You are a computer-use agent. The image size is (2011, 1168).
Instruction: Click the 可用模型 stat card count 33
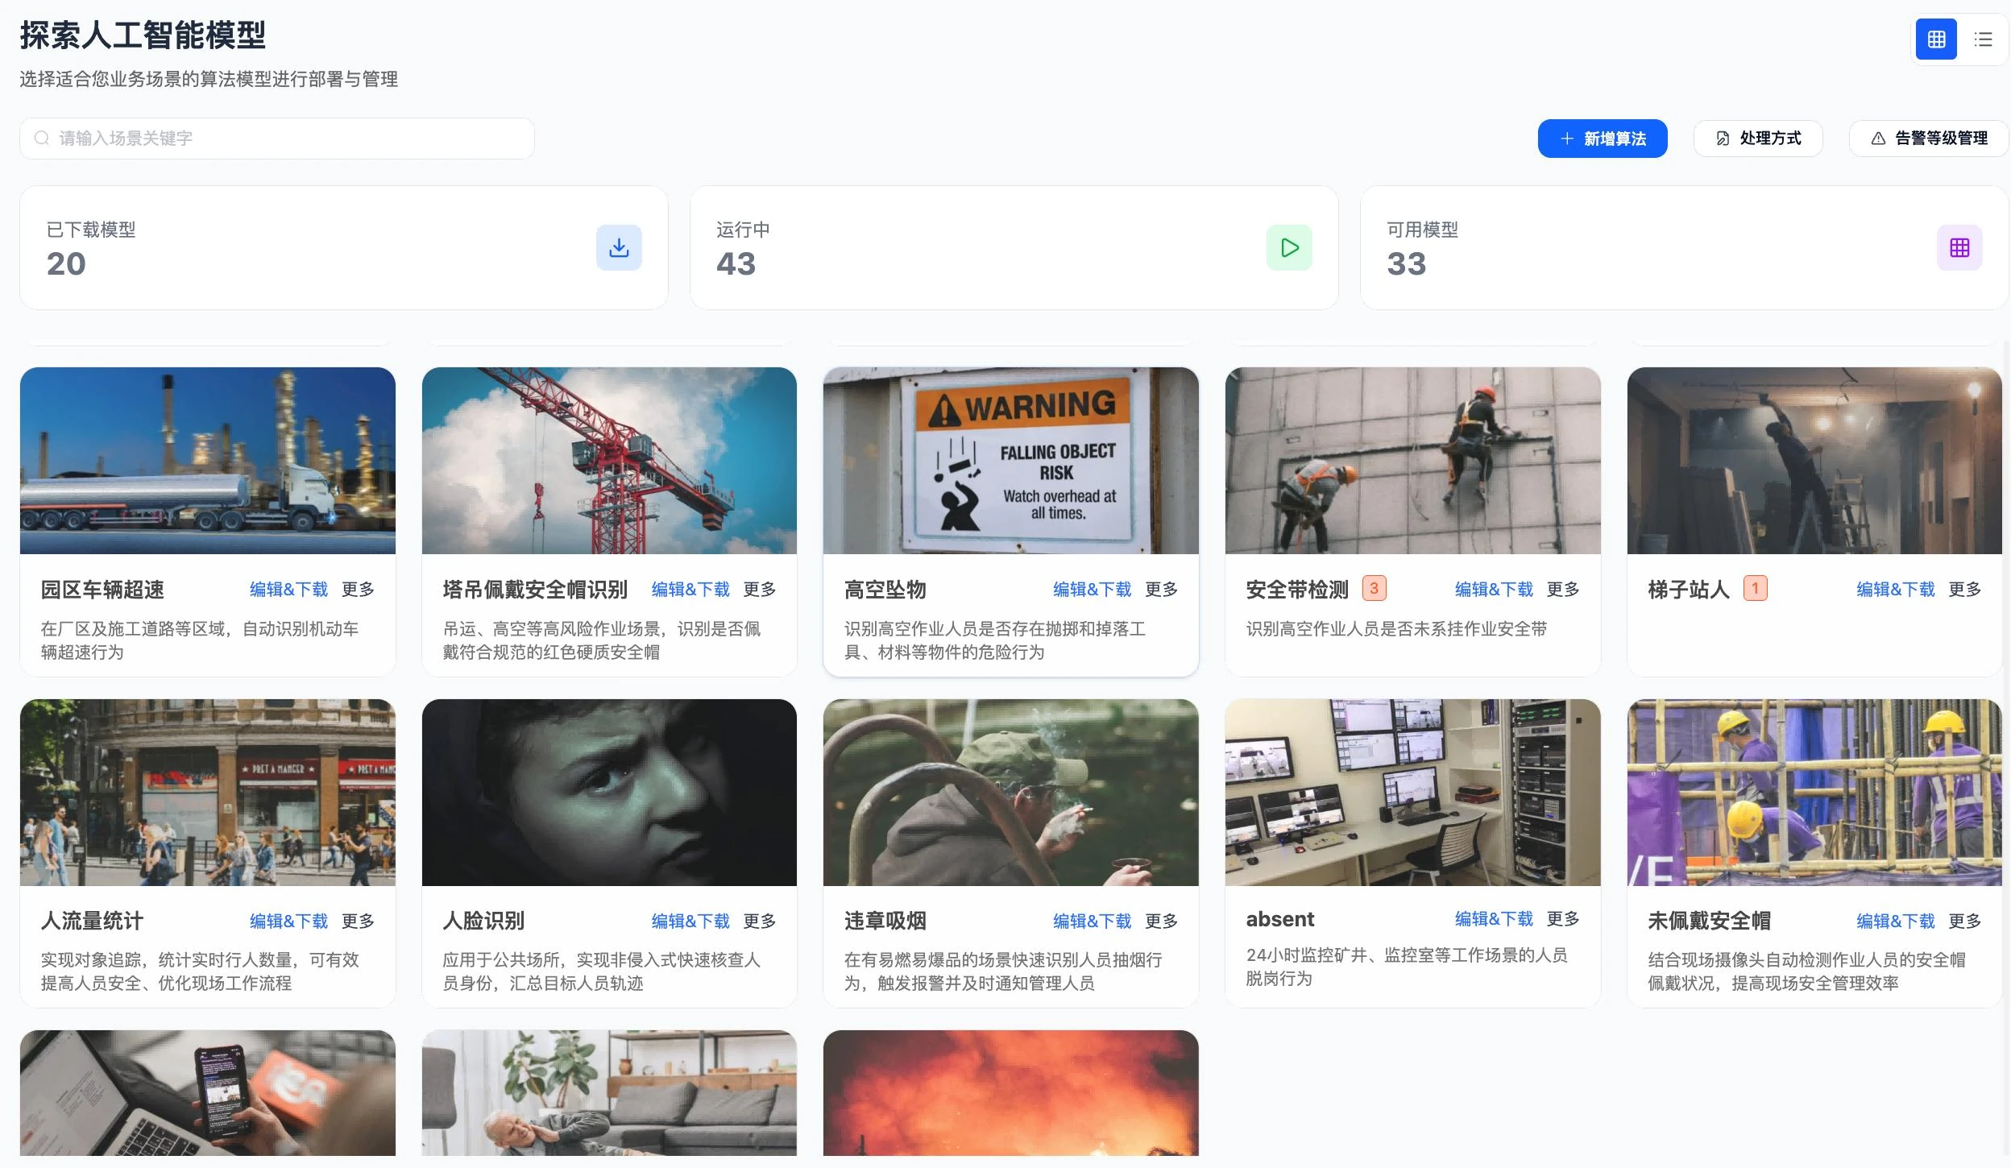[x=1407, y=264]
